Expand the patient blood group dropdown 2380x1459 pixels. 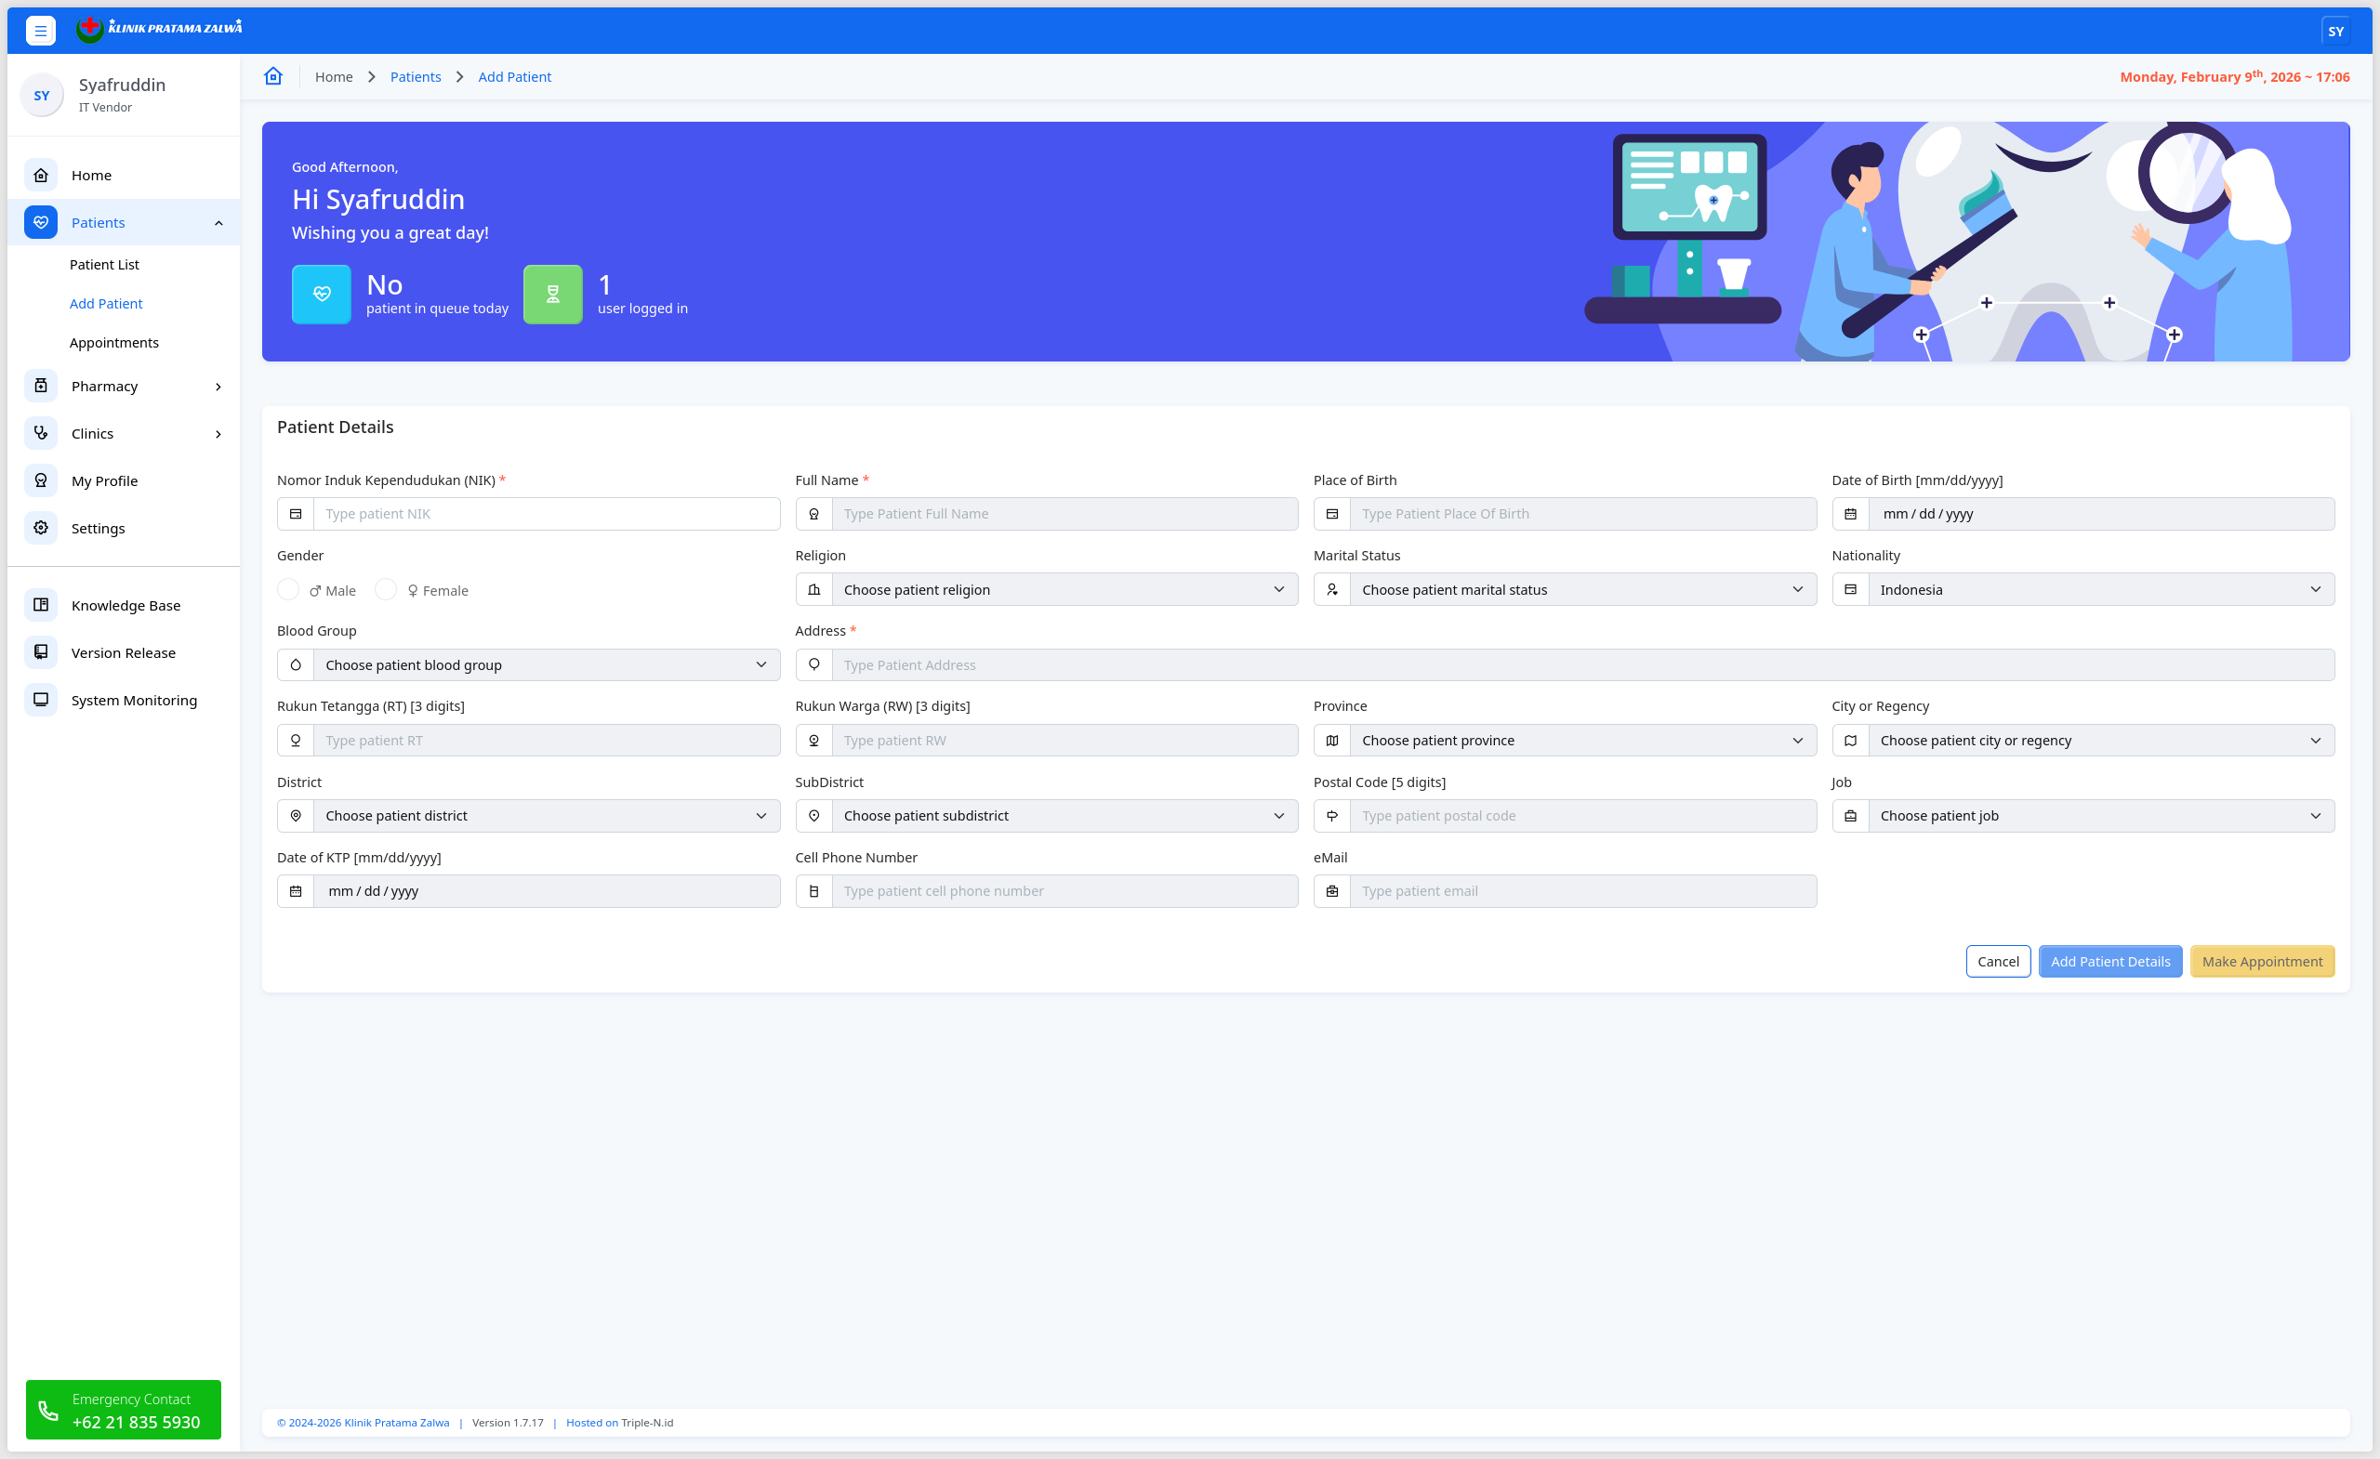point(546,665)
